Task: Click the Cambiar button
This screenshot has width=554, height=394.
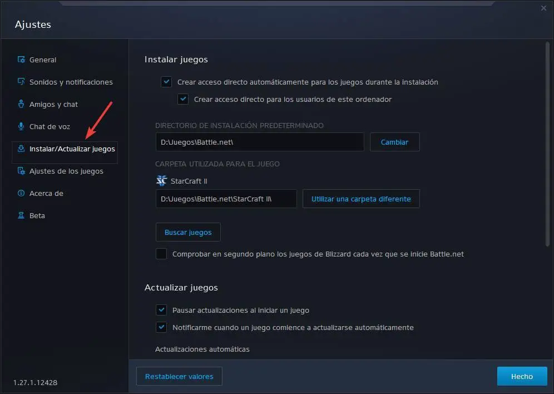Action: (x=394, y=142)
